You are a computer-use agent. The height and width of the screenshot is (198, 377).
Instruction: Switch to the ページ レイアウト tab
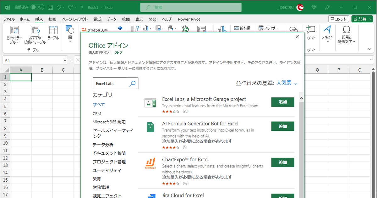(x=75, y=19)
